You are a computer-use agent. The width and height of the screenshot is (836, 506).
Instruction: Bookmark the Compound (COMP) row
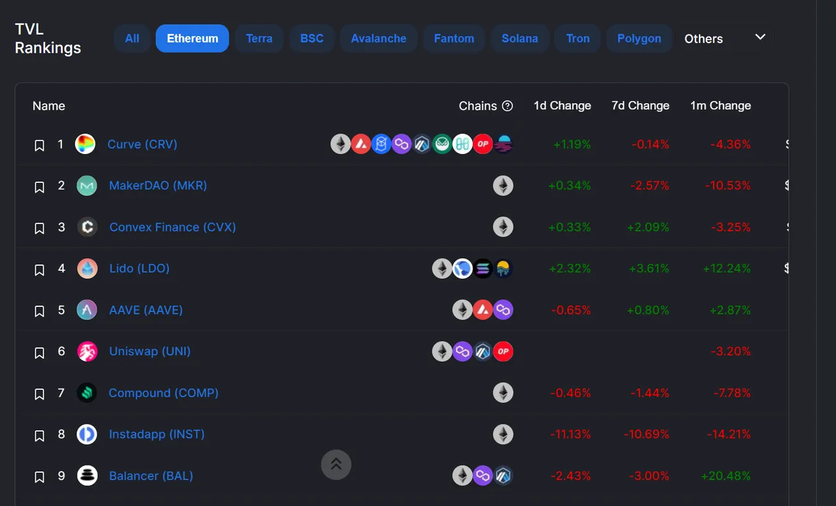[39, 394]
